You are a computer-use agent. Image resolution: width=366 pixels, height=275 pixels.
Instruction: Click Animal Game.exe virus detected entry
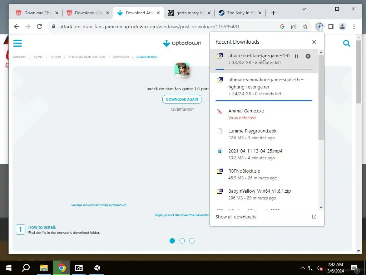(264, 114)
